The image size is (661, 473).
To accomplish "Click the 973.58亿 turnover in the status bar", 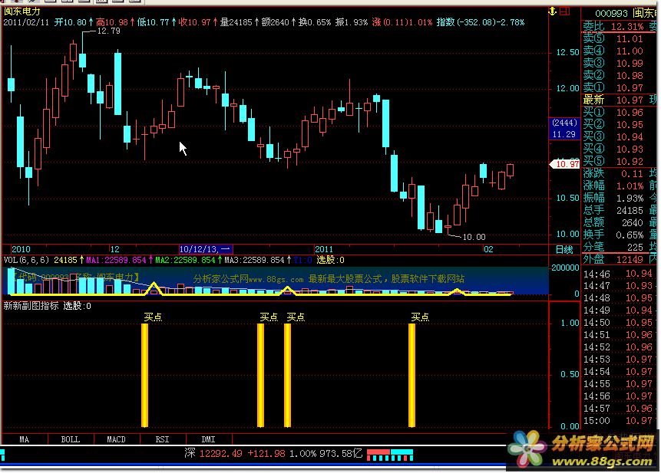I will tap(341, 453).
